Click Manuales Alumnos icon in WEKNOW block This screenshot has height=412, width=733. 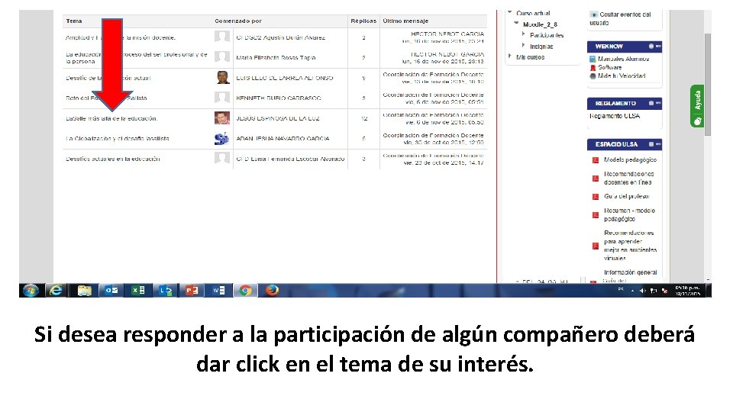593,60
